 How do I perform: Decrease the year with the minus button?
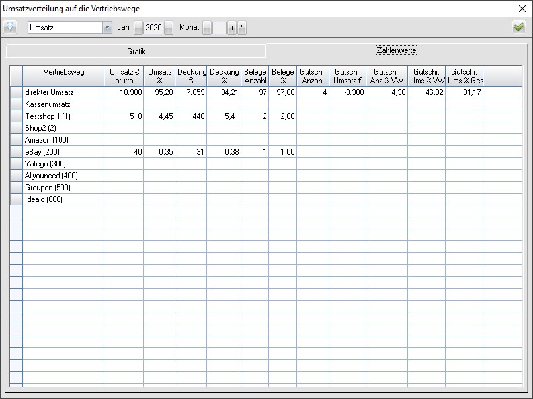click(x=138, y=28)
